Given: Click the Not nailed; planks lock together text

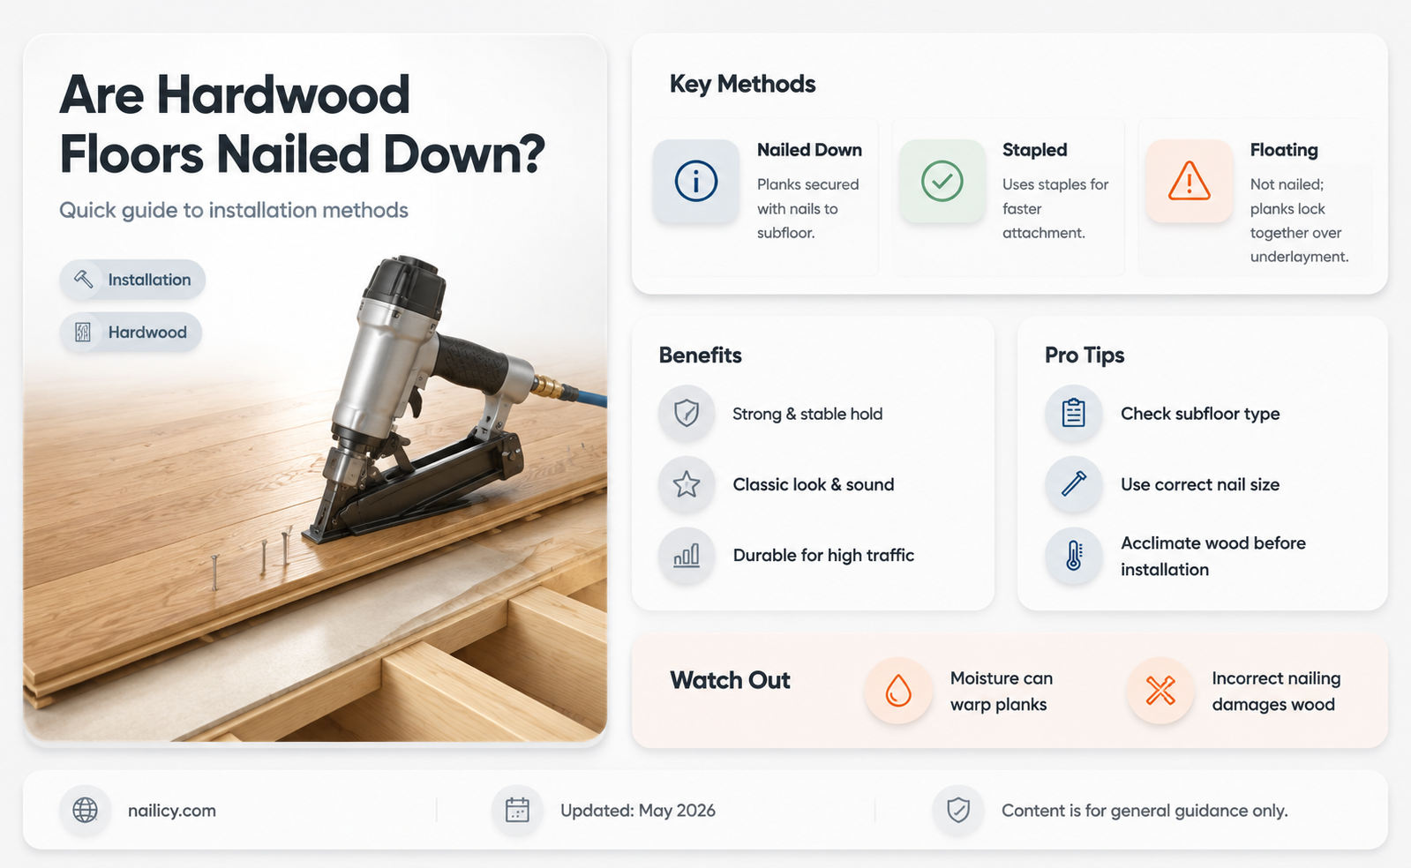Looking at the screenshot, I should click(1299, 221).
